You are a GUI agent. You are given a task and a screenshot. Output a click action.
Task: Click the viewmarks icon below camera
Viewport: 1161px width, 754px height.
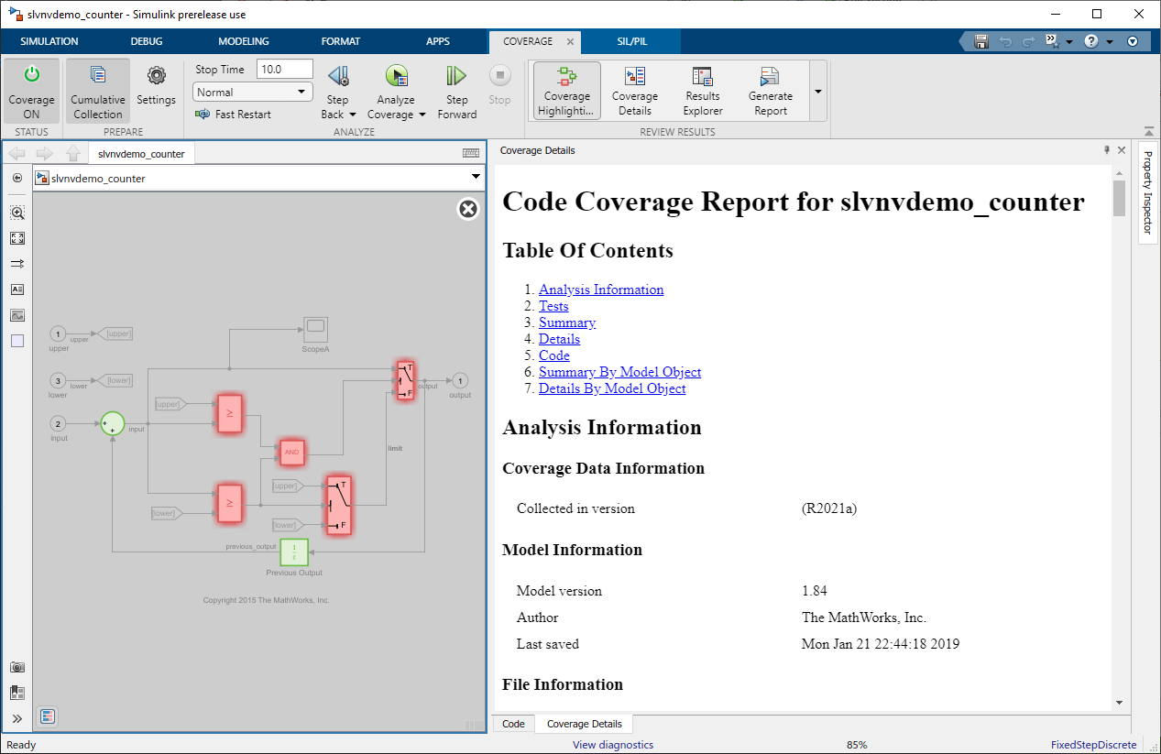click(17, 693)
